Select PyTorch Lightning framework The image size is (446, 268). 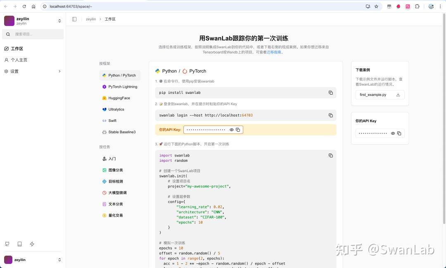(120, 87)
